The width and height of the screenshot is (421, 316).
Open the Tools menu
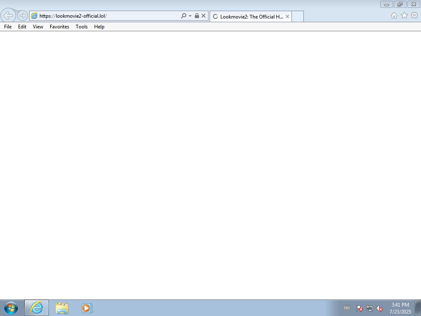[x=82, y=27]
